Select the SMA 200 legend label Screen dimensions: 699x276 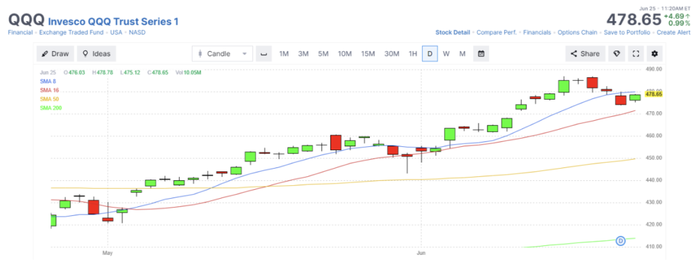pos(51,108)
